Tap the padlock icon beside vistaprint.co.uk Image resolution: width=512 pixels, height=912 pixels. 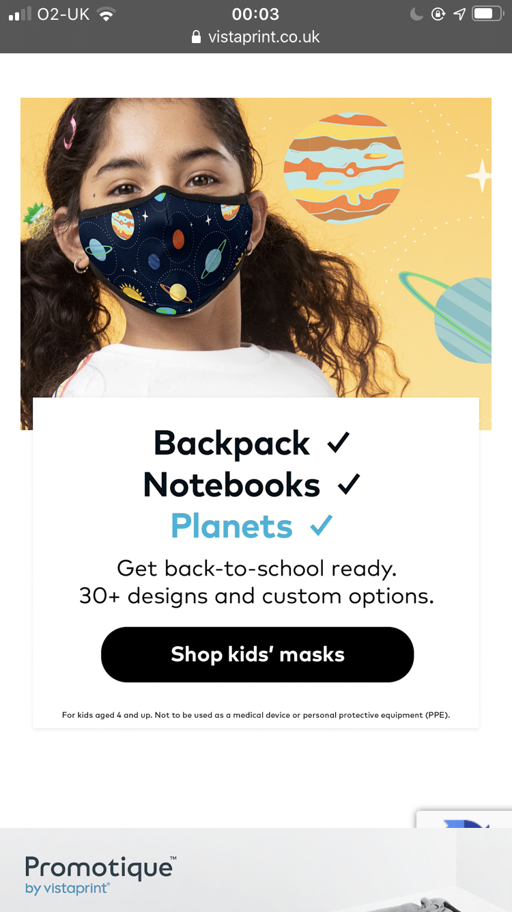coord(197,37)
